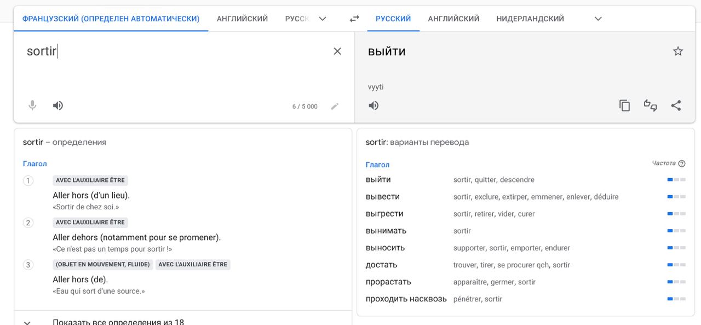Swap source and target languages

coord(354,19)
